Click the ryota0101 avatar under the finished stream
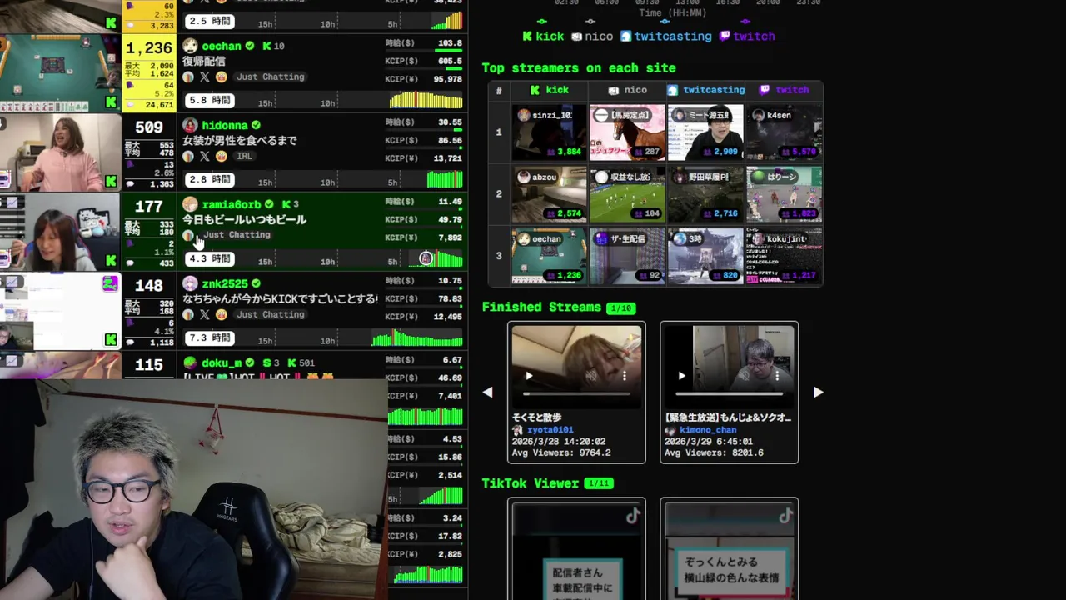This screenshot has height=600, width=1066. (517, 430)
